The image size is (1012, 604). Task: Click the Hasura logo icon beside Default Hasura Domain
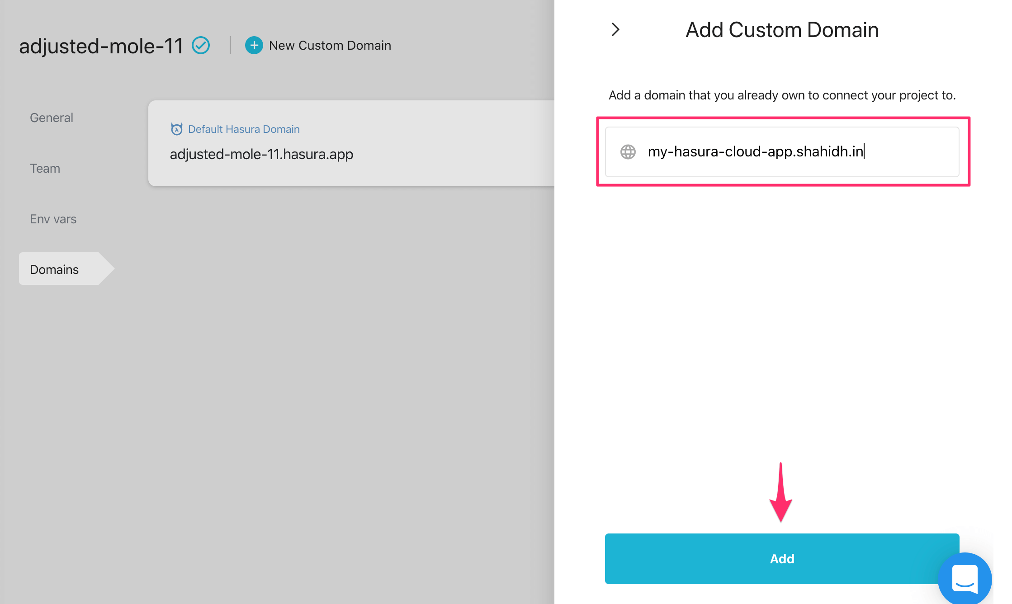[176, 129]
